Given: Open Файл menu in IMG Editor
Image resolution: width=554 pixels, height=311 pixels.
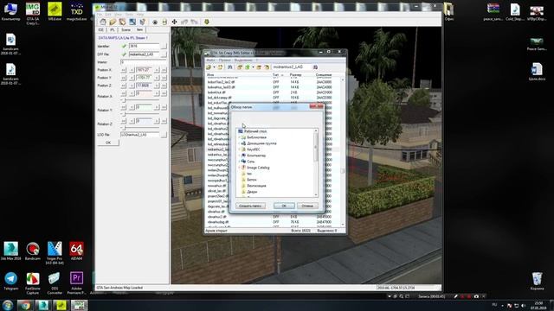Looking at the screenshot, I should coord(210,60).
